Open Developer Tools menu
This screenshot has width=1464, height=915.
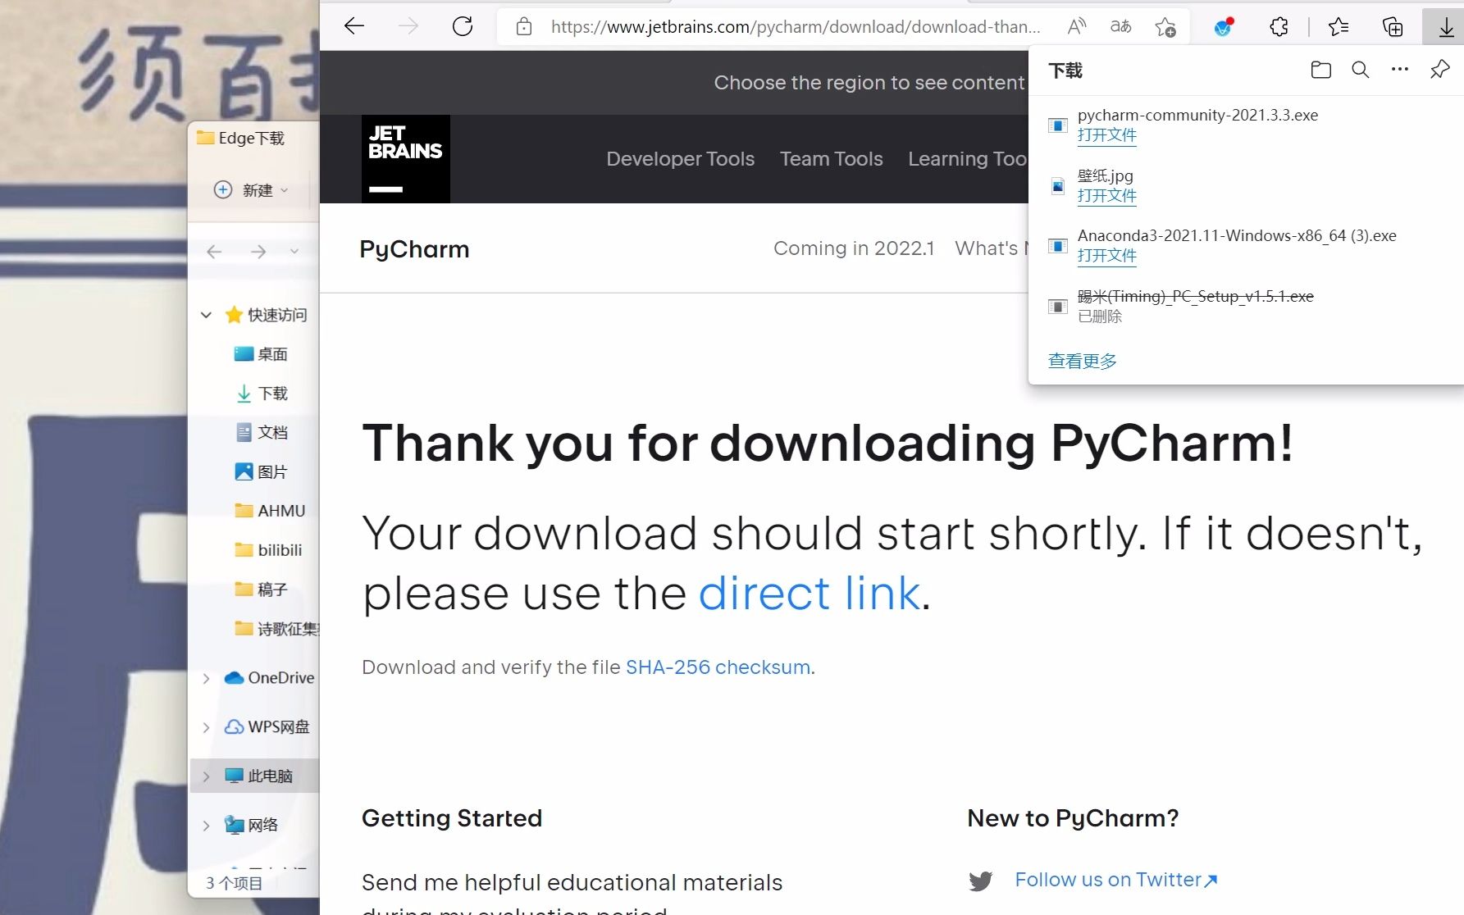pyautogui.click(x=680, y=159)
